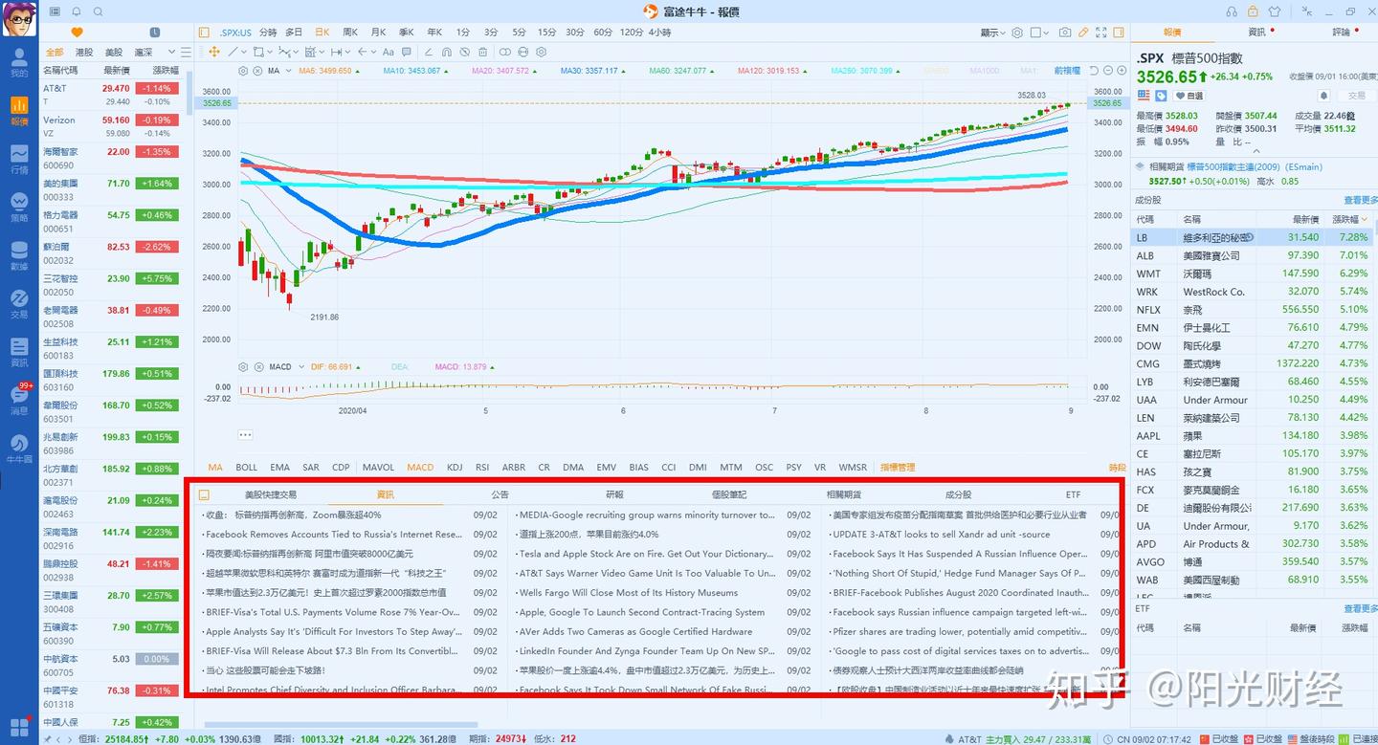Toggle the BOLL indicator

point(246,468)
